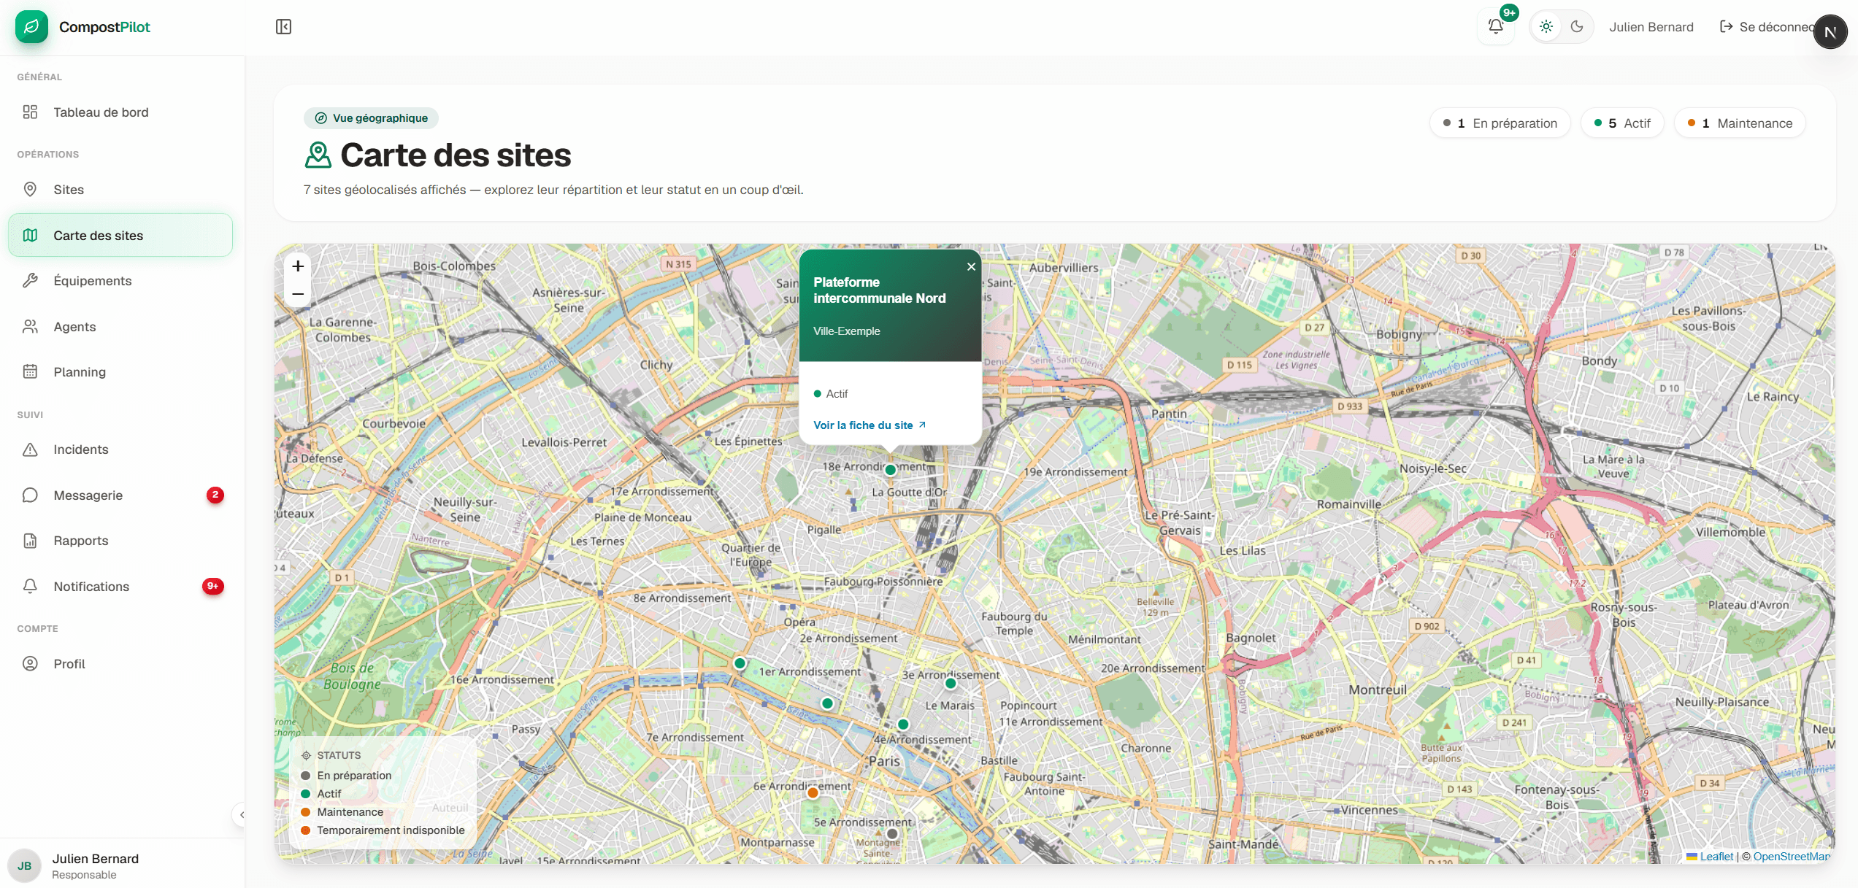Open Incidents menu item

[120, 449]
